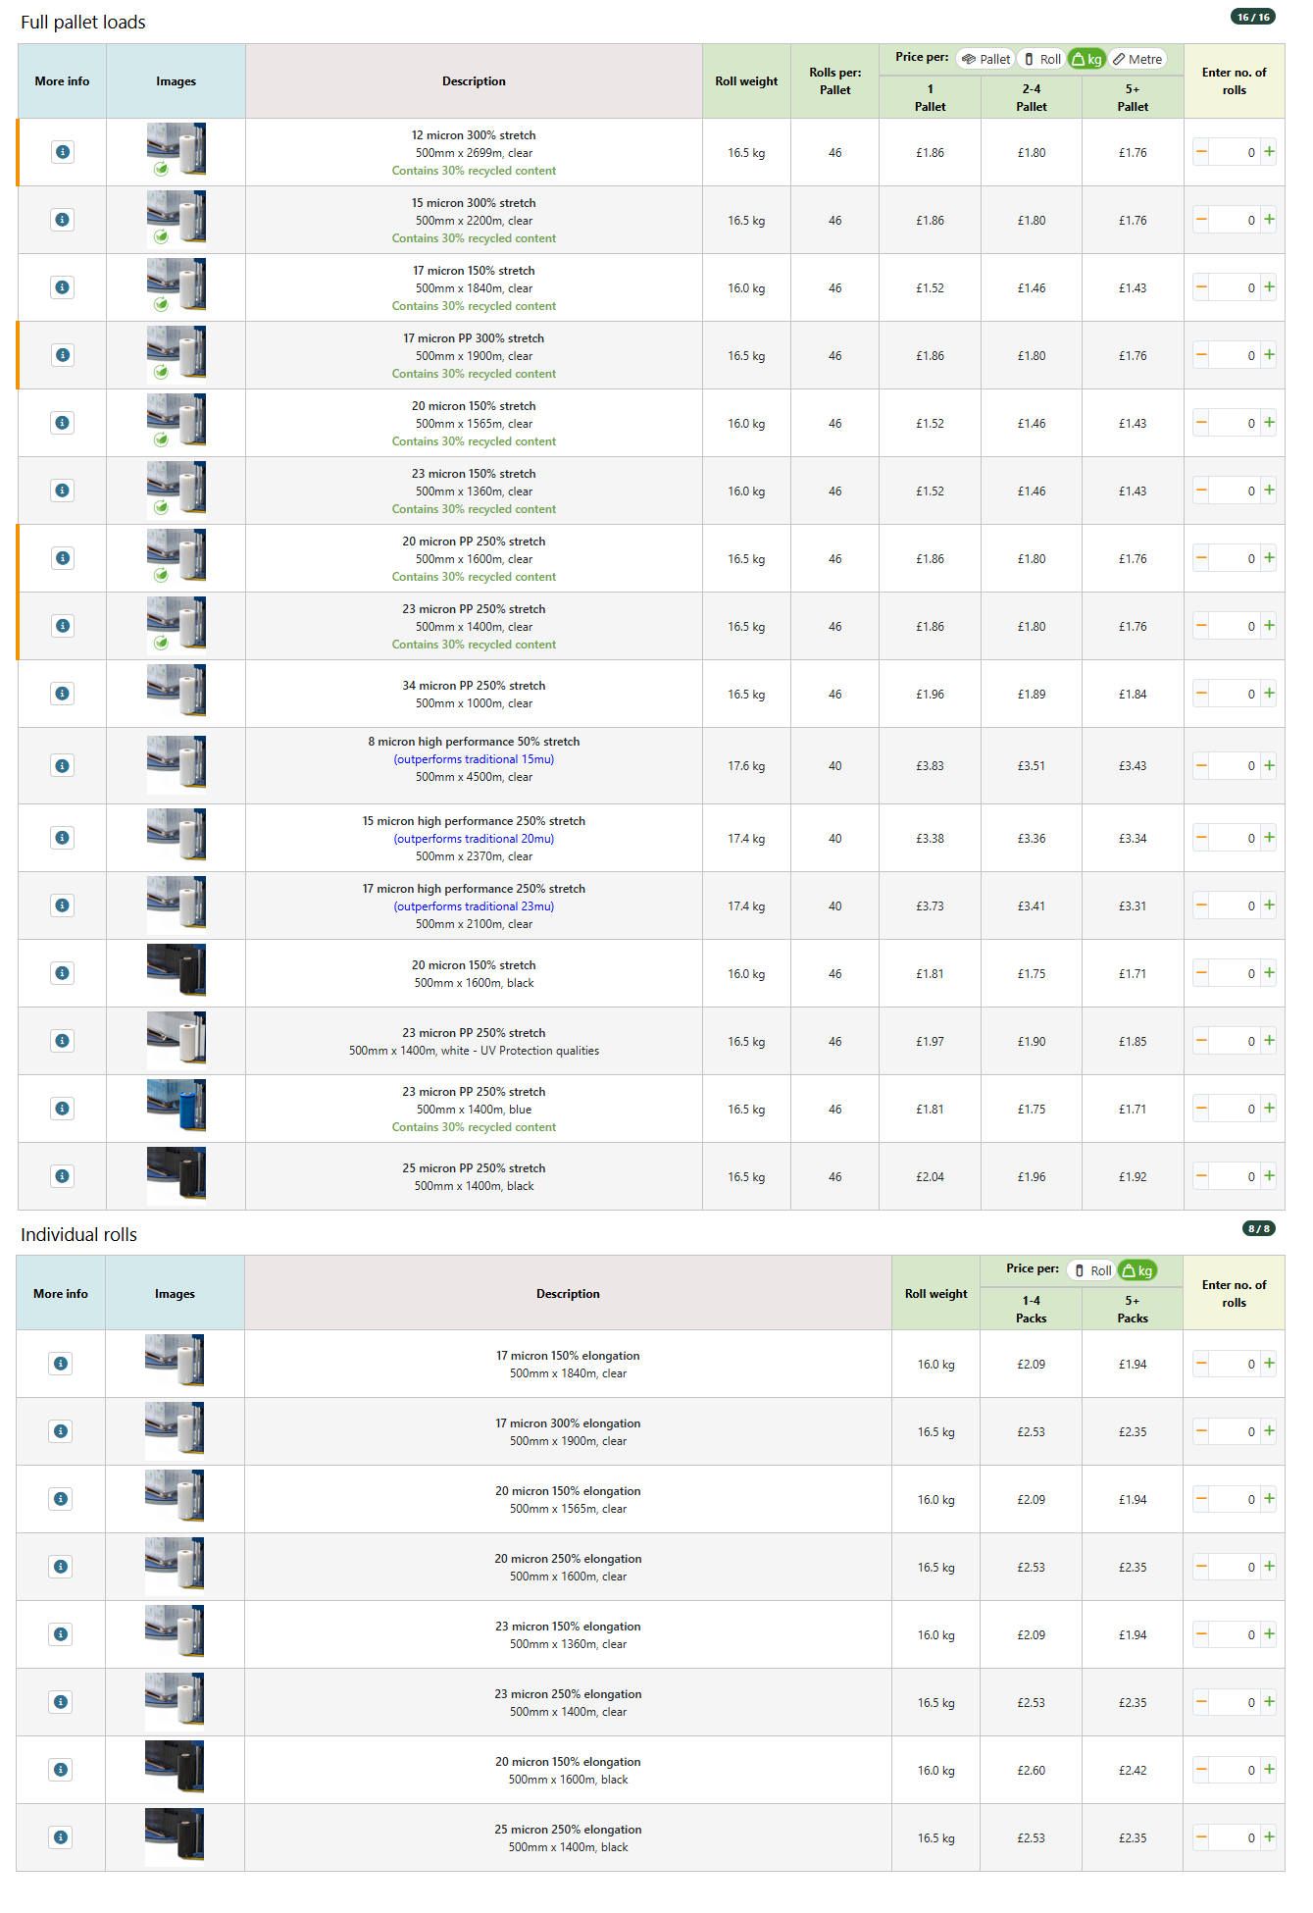Image resolution: width=1313 pixels, height=1913 pixels.
Task: Open info for 20 micron 150% elongation black roll
Action: pyautogui.click(x=61, y=1770)
